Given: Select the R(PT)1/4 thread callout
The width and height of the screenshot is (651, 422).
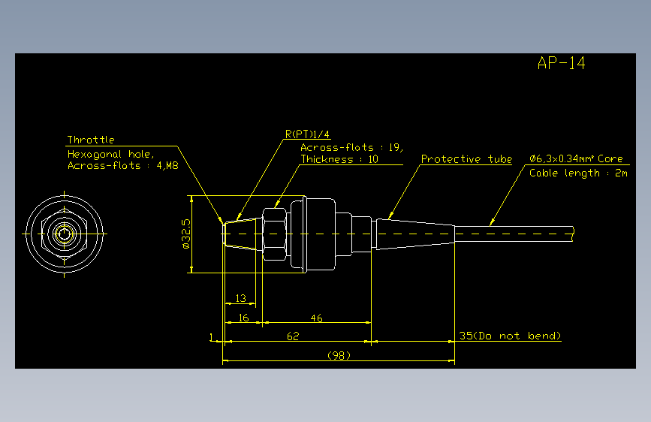Looking at the screenshot, I should 307,134.
